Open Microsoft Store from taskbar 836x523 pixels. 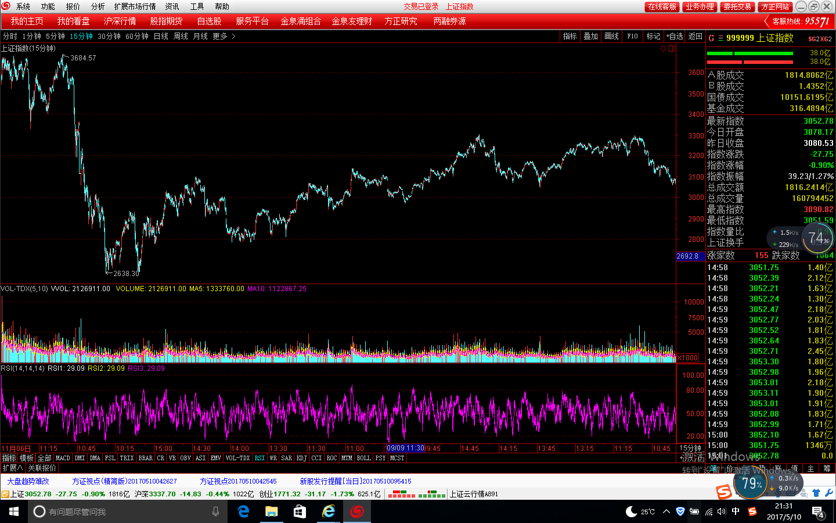click(x=300, y=511)
